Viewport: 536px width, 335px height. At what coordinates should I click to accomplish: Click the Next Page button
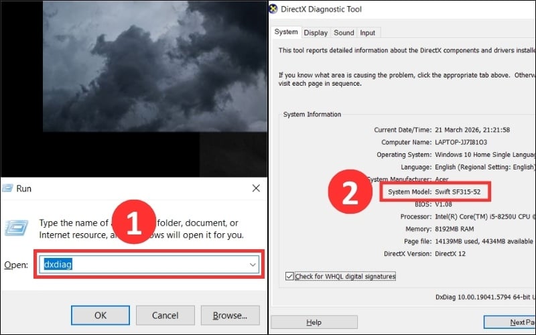[510, 322]
